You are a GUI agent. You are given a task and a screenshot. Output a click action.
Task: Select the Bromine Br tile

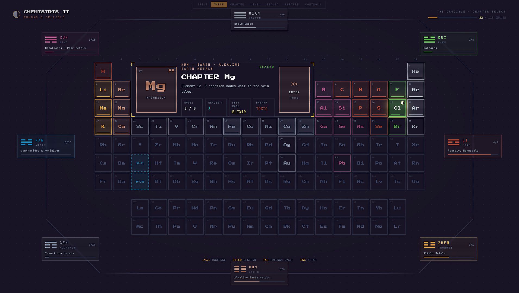(x=397, y=126)
